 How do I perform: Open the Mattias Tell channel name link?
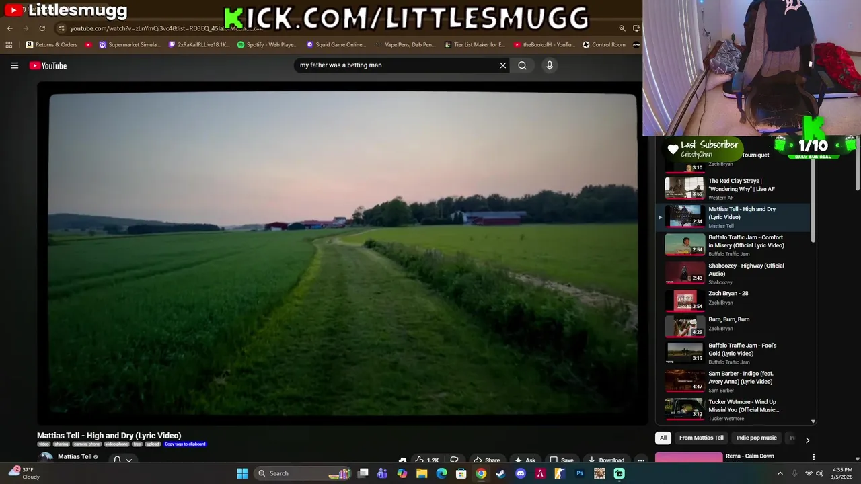click(74, 456)
